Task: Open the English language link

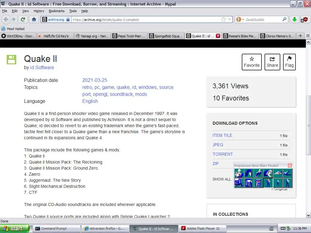Action: pos(90,101)
